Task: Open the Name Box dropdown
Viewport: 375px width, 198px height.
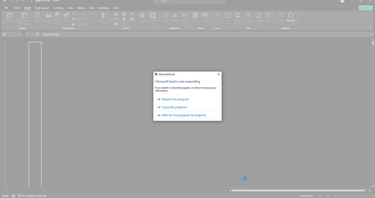Action: click(19, 34)
